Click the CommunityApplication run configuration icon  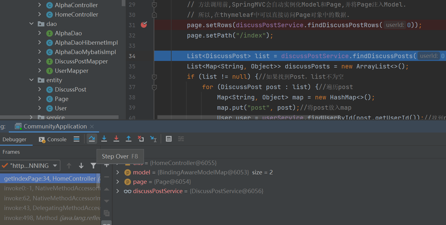coord(19,127)
